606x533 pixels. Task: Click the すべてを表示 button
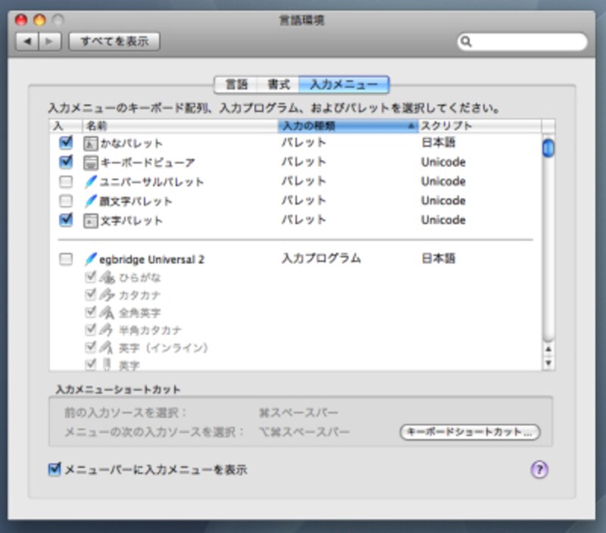pos(114,41)
